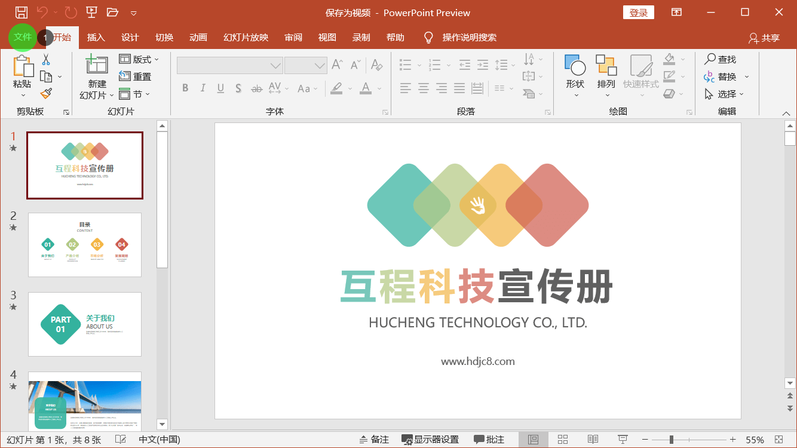Image resolution: width=797 pixels, height=448 pixels.
Task: Open the font name combo box
Action: pyautogui.click(x=230, y=65)
